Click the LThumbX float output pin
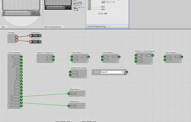191x122 pixels. pyautogui.click(x=21, y=97)
